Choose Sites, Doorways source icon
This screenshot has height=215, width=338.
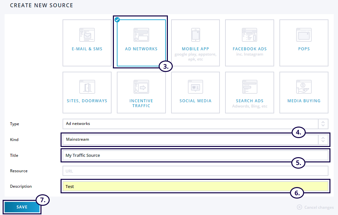click(x=87, y=87)
